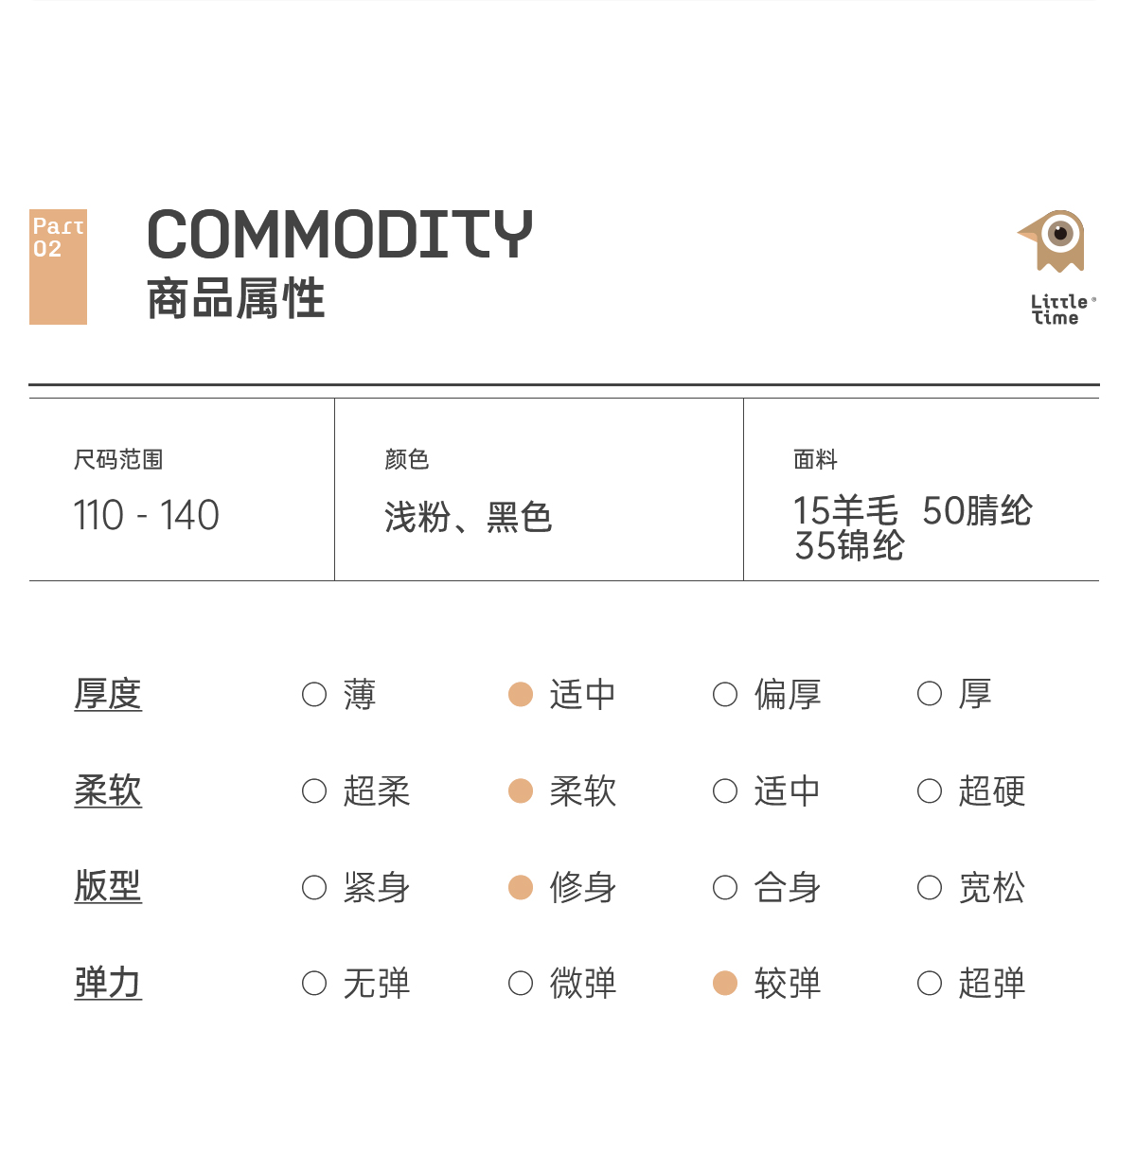Image resolution: width=1136 pixels, height=1172 pixels.
Task: Select the 超柔 softness radio option
Action: coord(314,791)
